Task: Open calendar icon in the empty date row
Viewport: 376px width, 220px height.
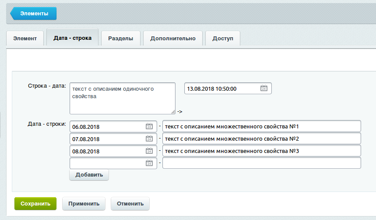Action: point(149,163)
